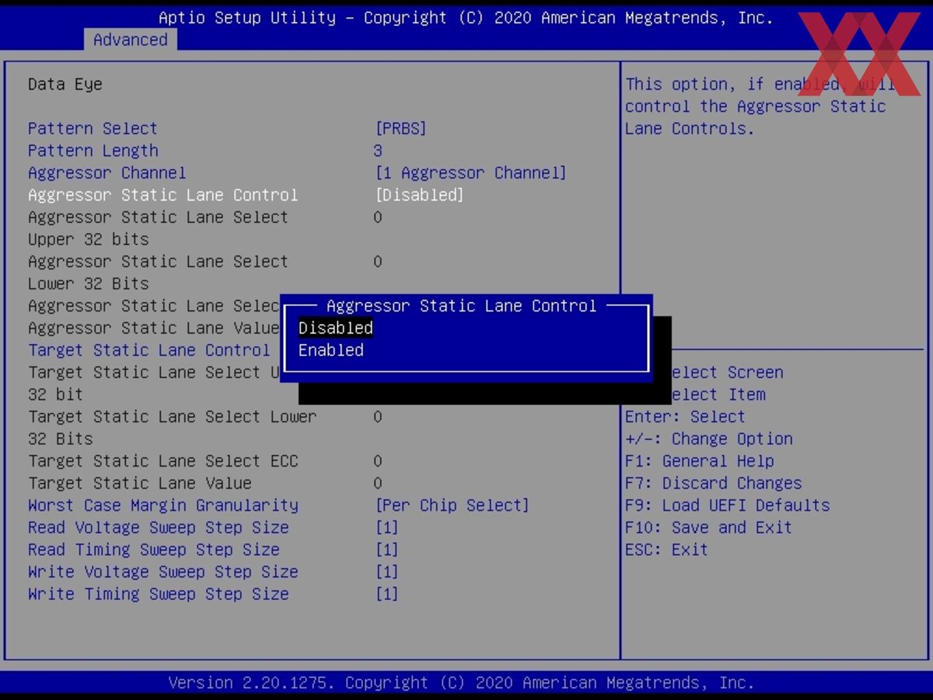Click F9: Load UEFI Defaults hint
Viewport: 933px width, 700px height.
pos(727,505)
